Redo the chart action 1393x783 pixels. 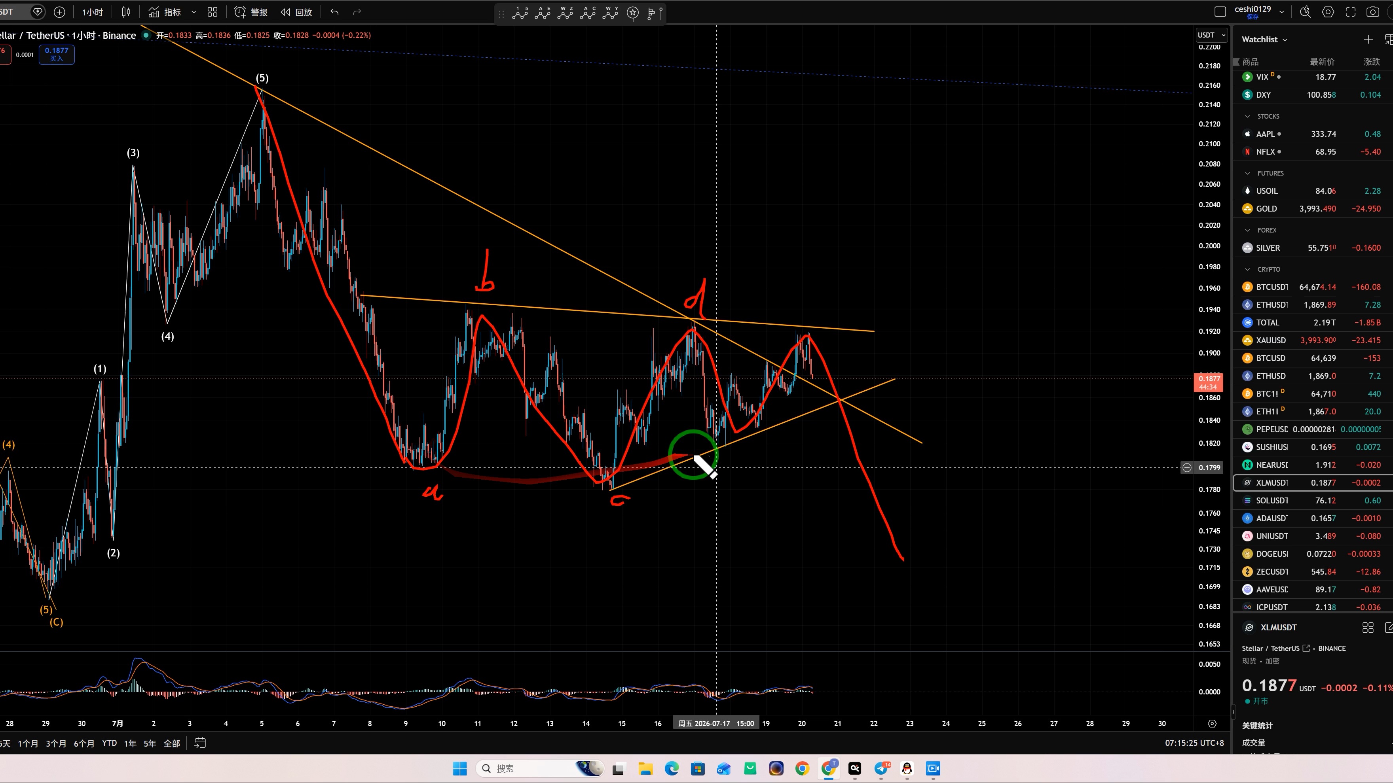point(357,12)
